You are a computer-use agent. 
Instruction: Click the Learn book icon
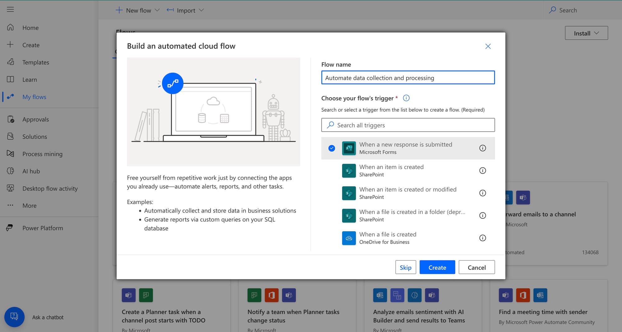pos(10,79)
